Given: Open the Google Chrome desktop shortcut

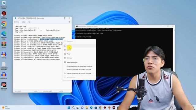Looking at the screenshot, I should (x=4, y=24).
